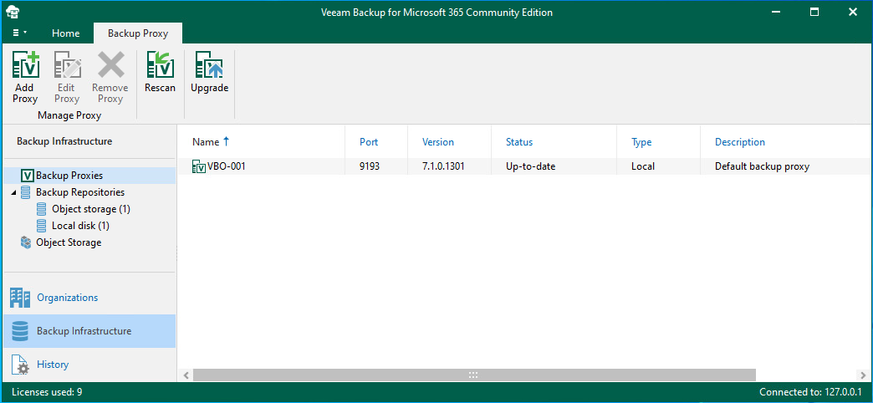Viewport: 873px width, 403px height.
Task: Select the History icon in navigation pane
Action: 20,365
